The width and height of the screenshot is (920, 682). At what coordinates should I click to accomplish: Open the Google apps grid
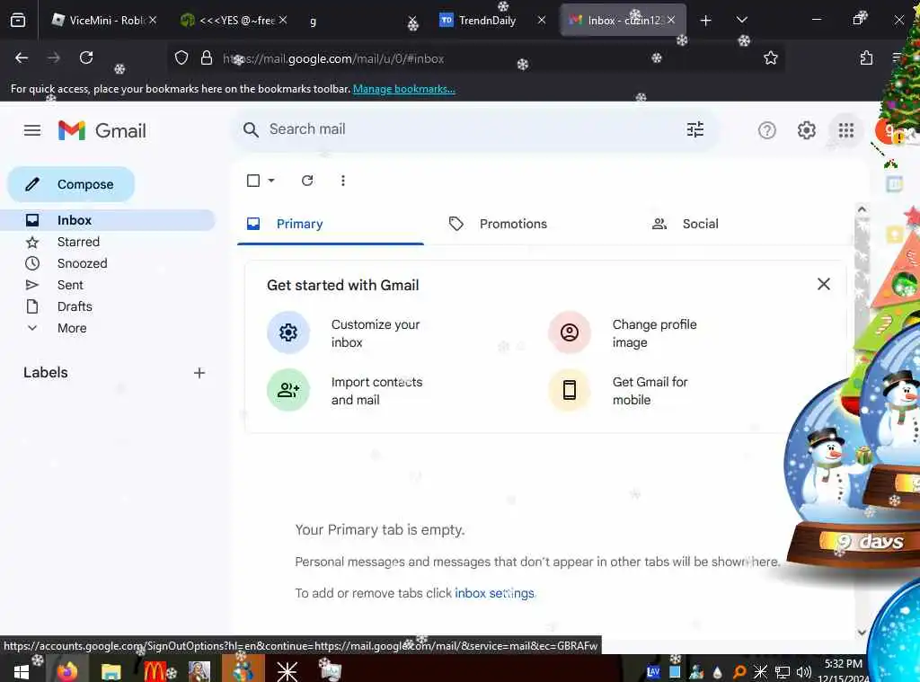(845, 130)
